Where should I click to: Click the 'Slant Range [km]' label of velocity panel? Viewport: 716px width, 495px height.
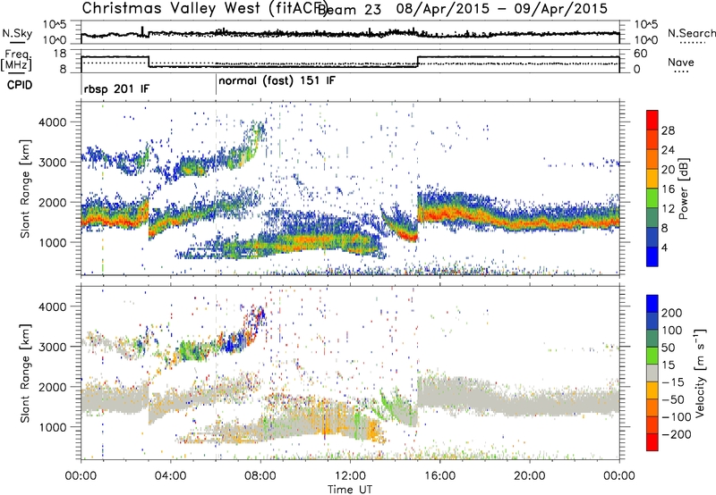[25, 373]
